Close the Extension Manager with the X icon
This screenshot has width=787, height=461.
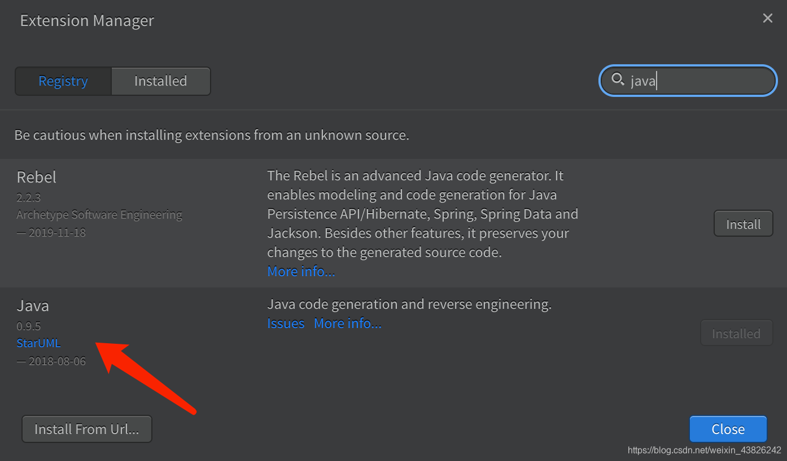767,18
